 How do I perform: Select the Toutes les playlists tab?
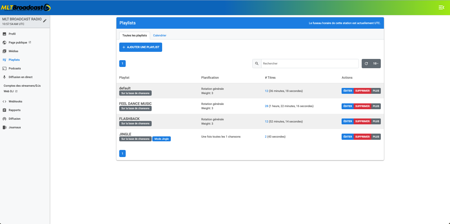coord(134,35)
